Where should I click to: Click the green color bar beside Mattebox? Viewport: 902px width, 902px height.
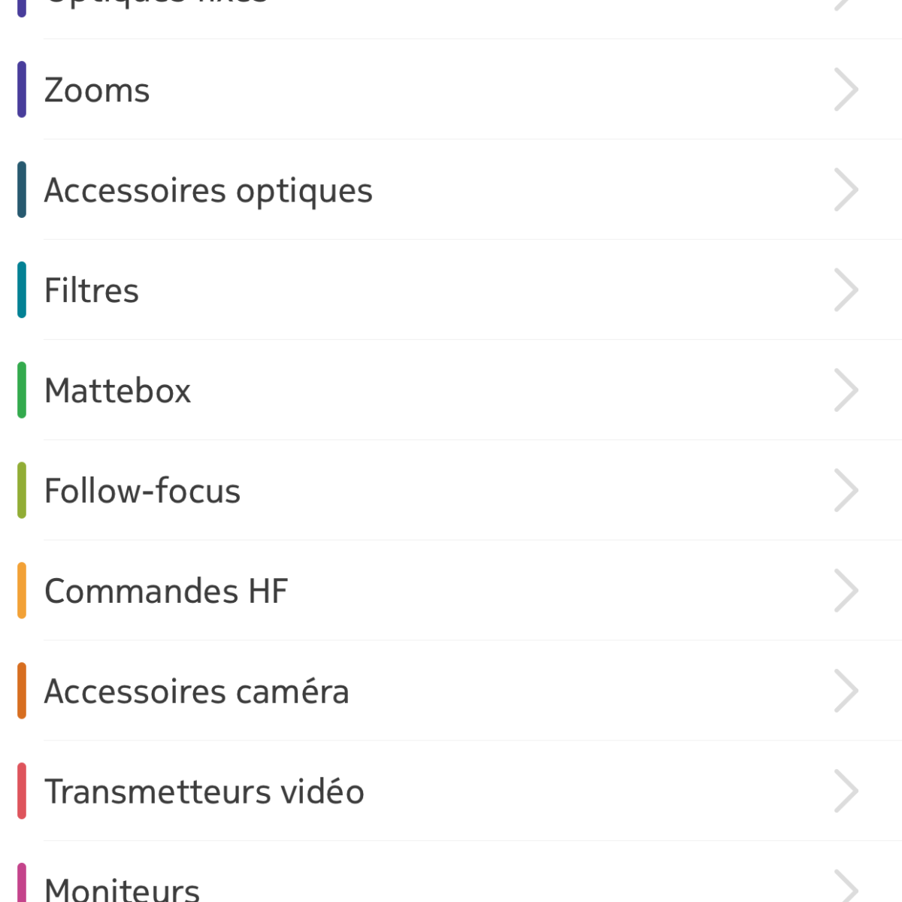click(22, 390)
